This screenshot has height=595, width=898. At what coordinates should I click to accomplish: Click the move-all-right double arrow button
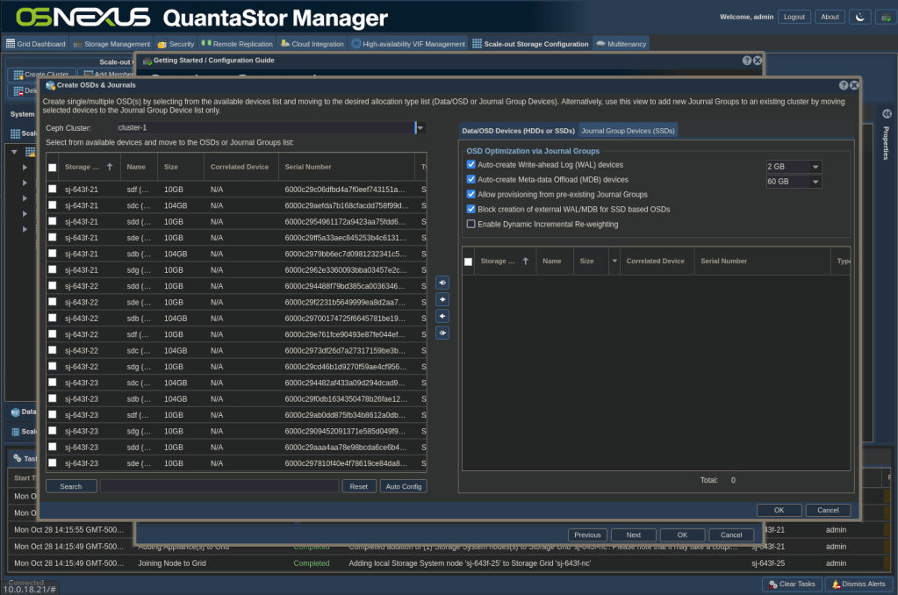point(442,283)
